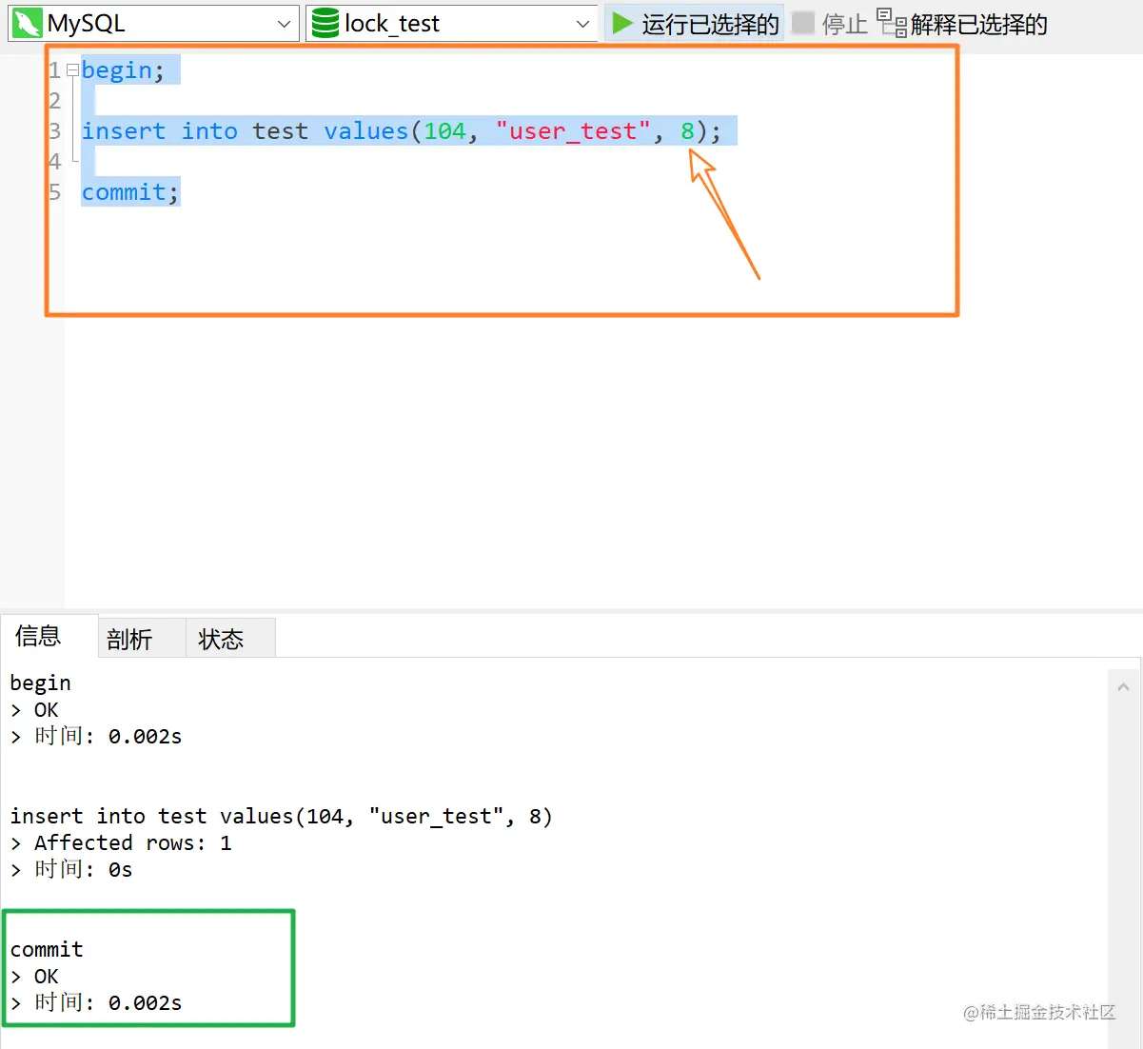Click the 'insert' keyword on line 3
This screenshot has height=1049, width=1143.
pos(124,131)
